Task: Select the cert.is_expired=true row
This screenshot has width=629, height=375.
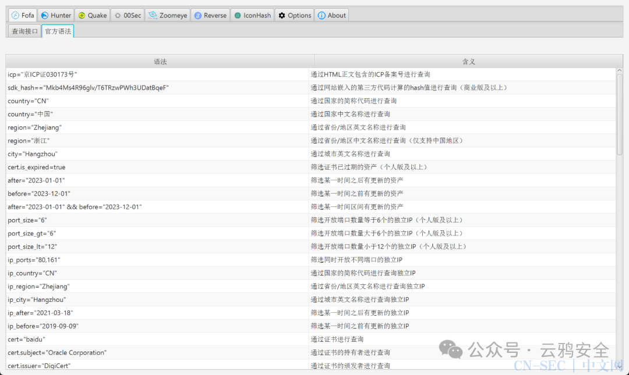Action: pyautogui.click(x=311, y=167)
